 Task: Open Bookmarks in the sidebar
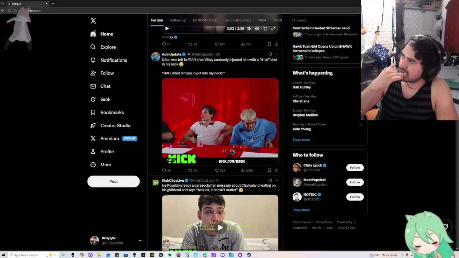pyautogui.click(x=107, y=113)
